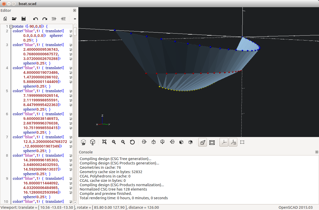Redo the last editor change
The image size is (319, 210).
[x=45, y=19]
